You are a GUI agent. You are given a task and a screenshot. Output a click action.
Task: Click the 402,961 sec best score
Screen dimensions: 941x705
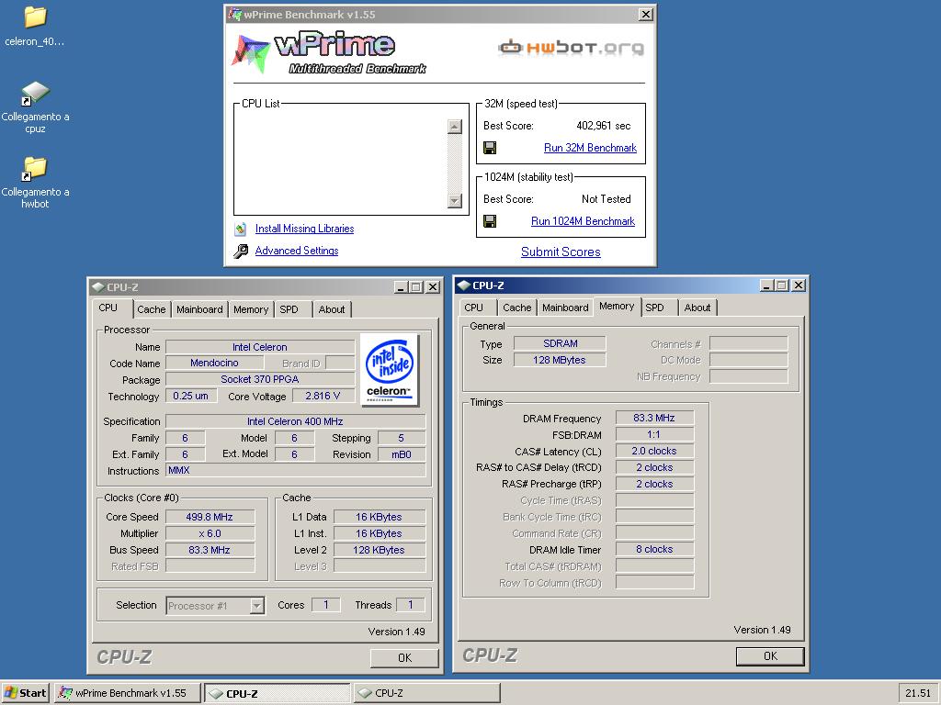point(603,126)
